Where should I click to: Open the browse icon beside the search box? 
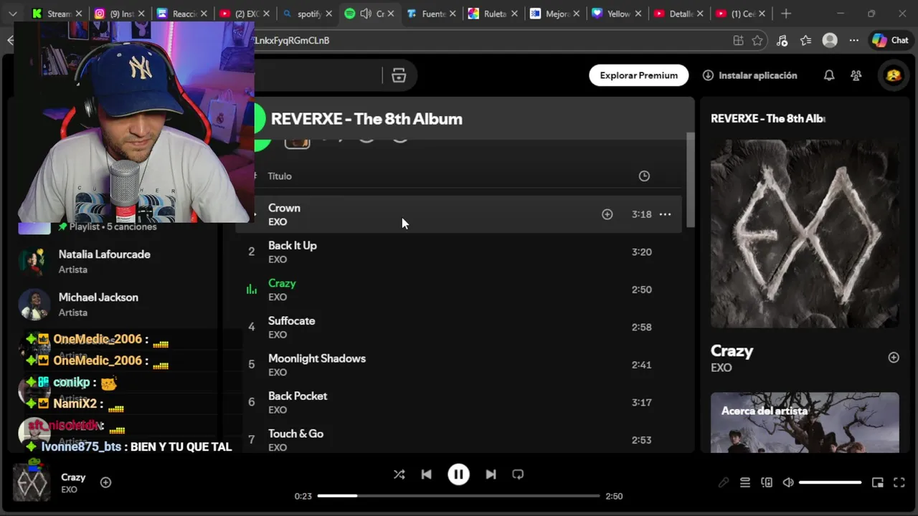[x=399, y=75]
